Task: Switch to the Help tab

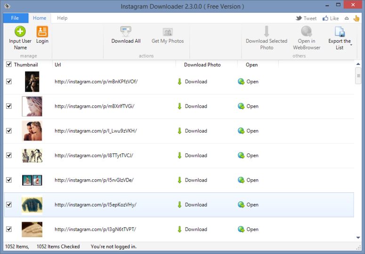Action: click(x=62, y=18)
